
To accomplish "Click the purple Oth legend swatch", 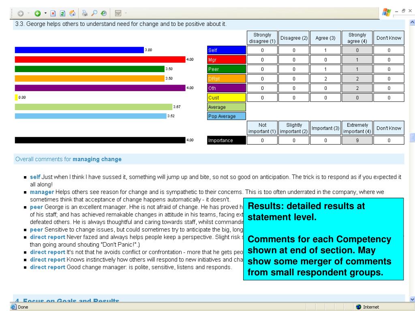I will coord(226,88).
